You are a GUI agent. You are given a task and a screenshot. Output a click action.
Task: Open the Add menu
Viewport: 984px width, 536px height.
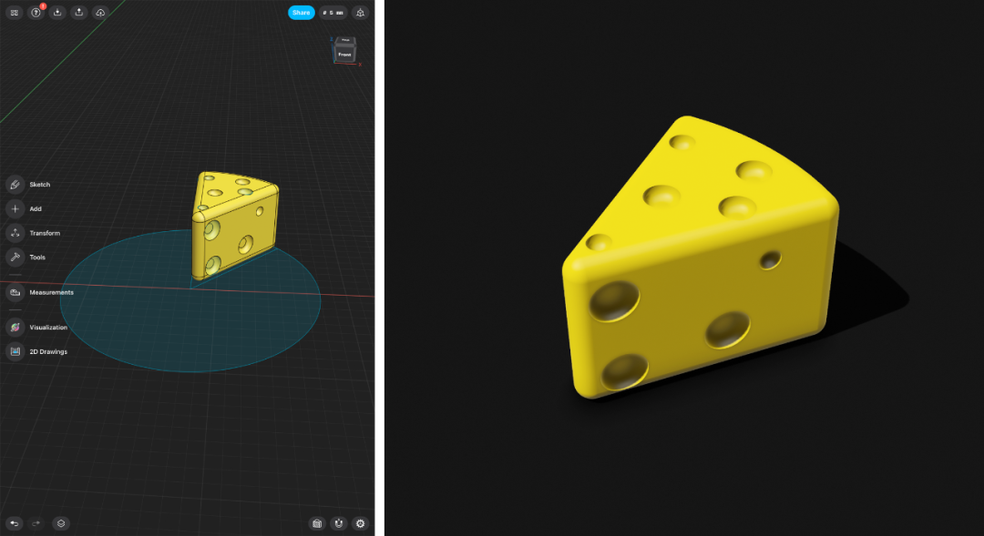[24, 208]
